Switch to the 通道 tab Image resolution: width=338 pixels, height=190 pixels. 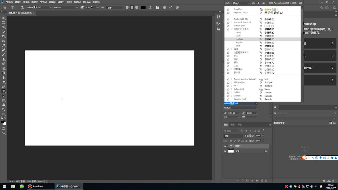point(232,125)
